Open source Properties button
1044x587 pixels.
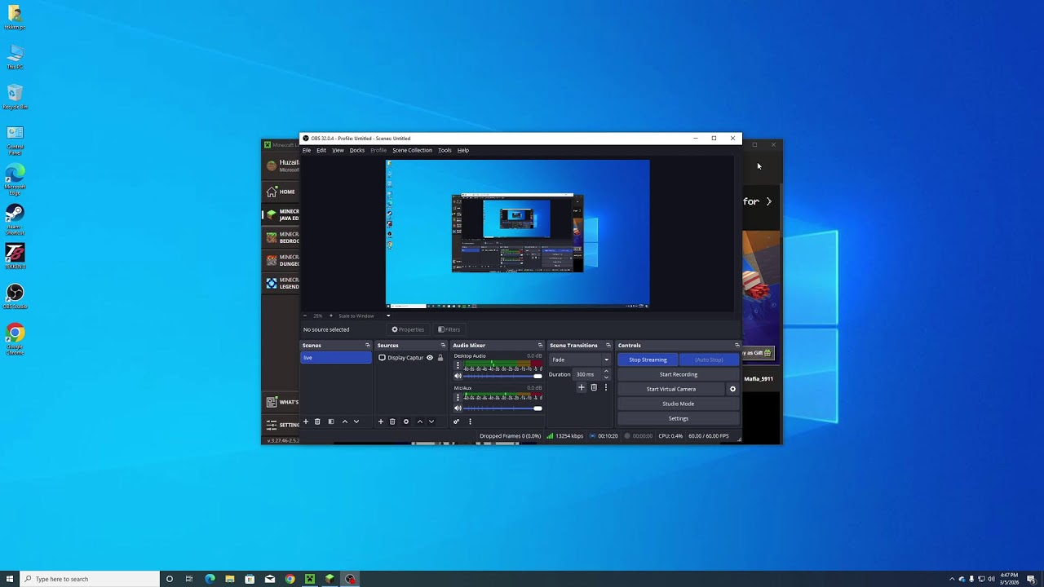point(408,329)
